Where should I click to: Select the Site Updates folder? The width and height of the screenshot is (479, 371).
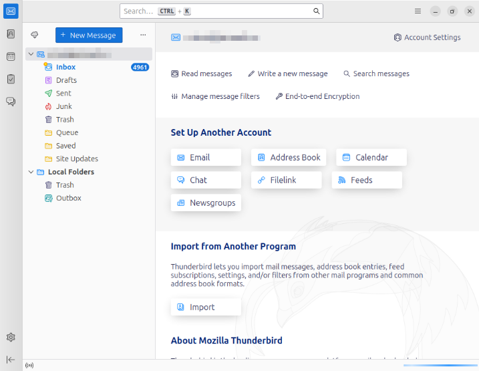[x=89, y=159]
